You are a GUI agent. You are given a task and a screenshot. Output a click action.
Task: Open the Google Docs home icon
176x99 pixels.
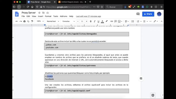pyautogui.click(x=17, y=14)
